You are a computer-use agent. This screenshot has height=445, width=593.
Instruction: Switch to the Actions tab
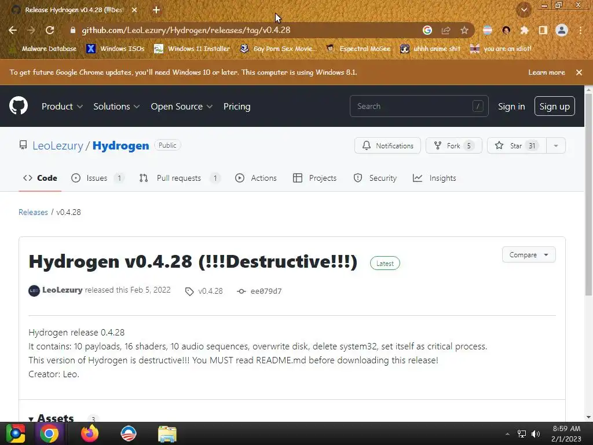(x=256, y=178)
